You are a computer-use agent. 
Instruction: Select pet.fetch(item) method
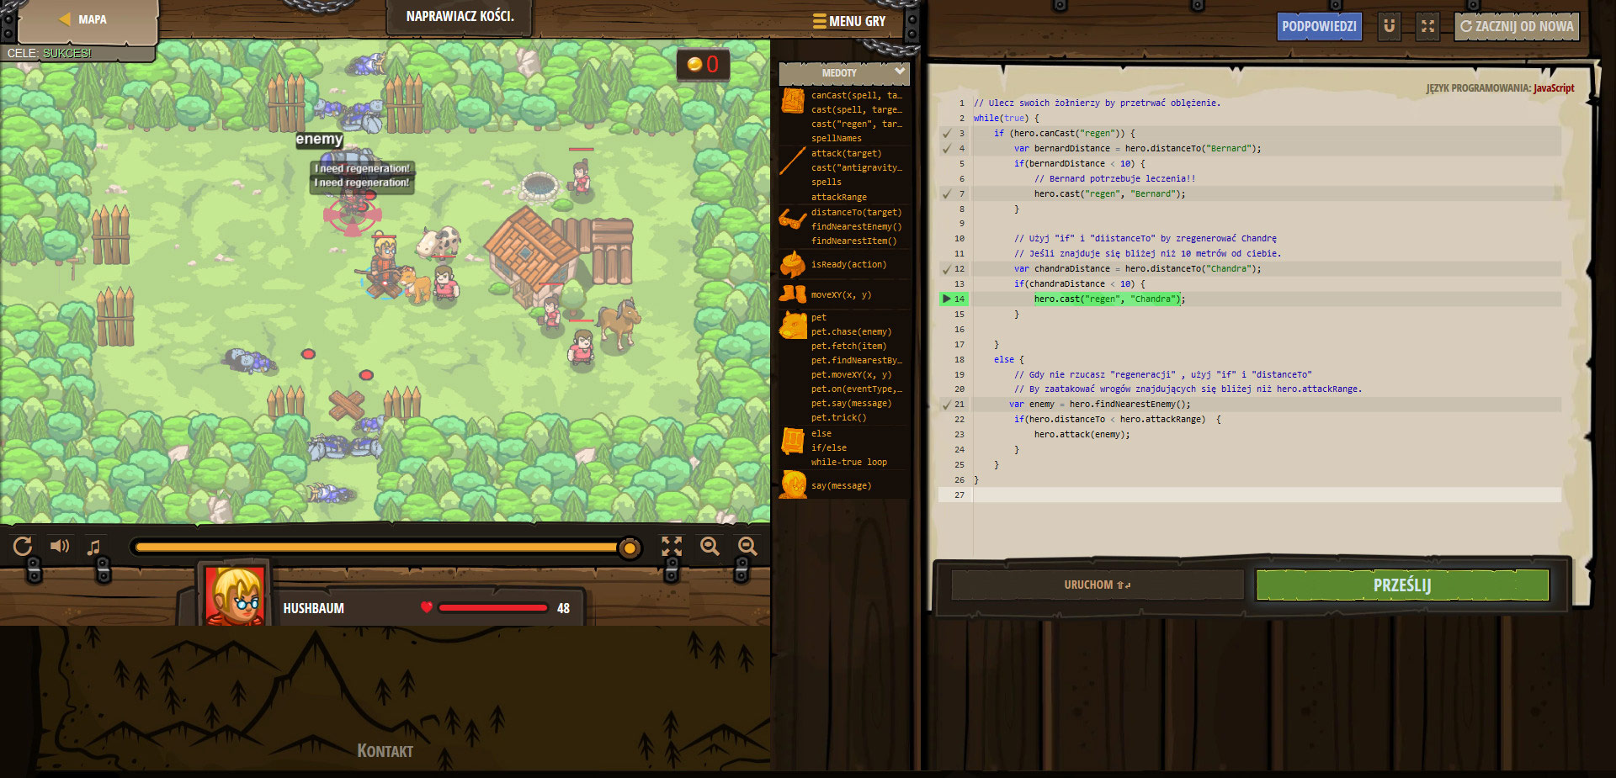coord(848,346)
